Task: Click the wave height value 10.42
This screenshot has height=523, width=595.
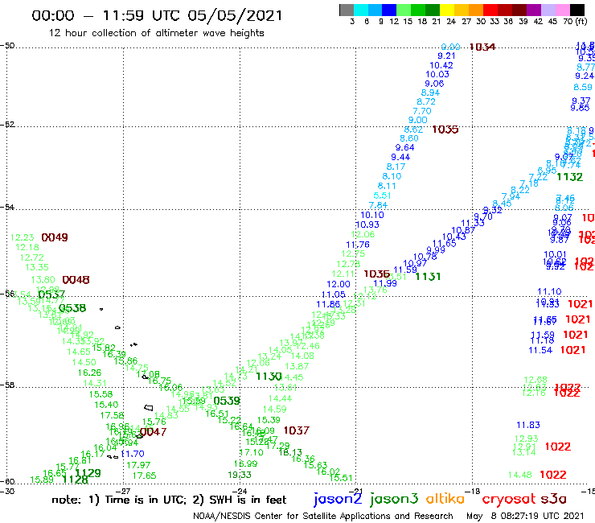Action: pyautogui.click(x=441, y=65)
